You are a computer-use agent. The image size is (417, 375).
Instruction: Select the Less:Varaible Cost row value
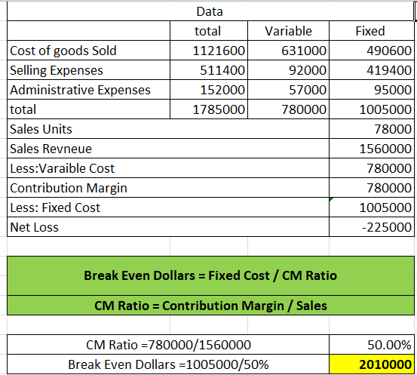coord(372,168)
